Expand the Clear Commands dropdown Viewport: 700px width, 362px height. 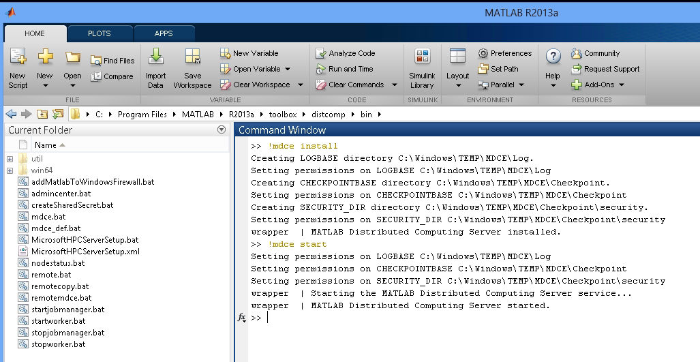click(x=395, y=85)
